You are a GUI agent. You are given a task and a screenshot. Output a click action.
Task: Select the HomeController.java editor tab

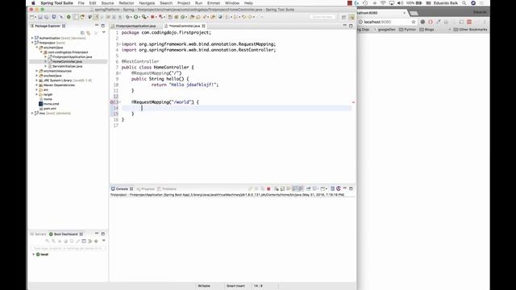(185, 26)
